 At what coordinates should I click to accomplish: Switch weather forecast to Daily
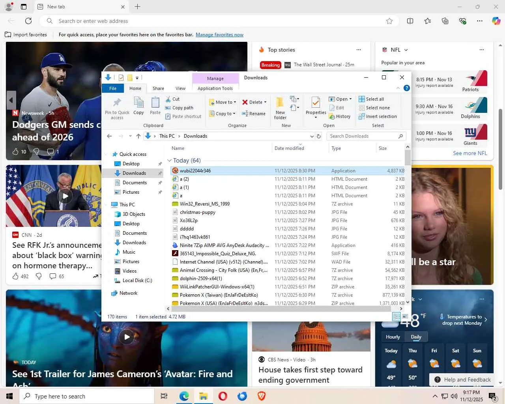click(x=416, y=337)
